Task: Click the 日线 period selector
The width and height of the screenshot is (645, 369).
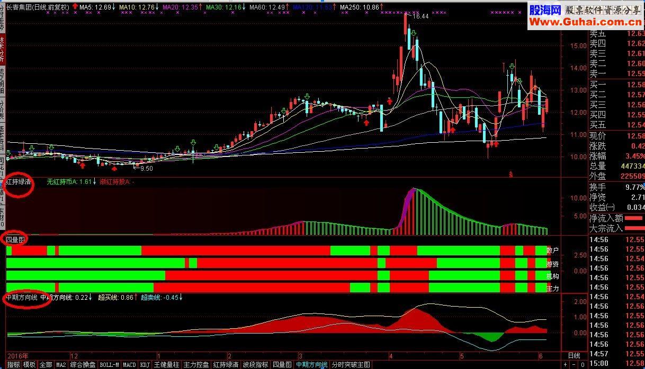Action: pyautogui.click(x=574, y=356)
